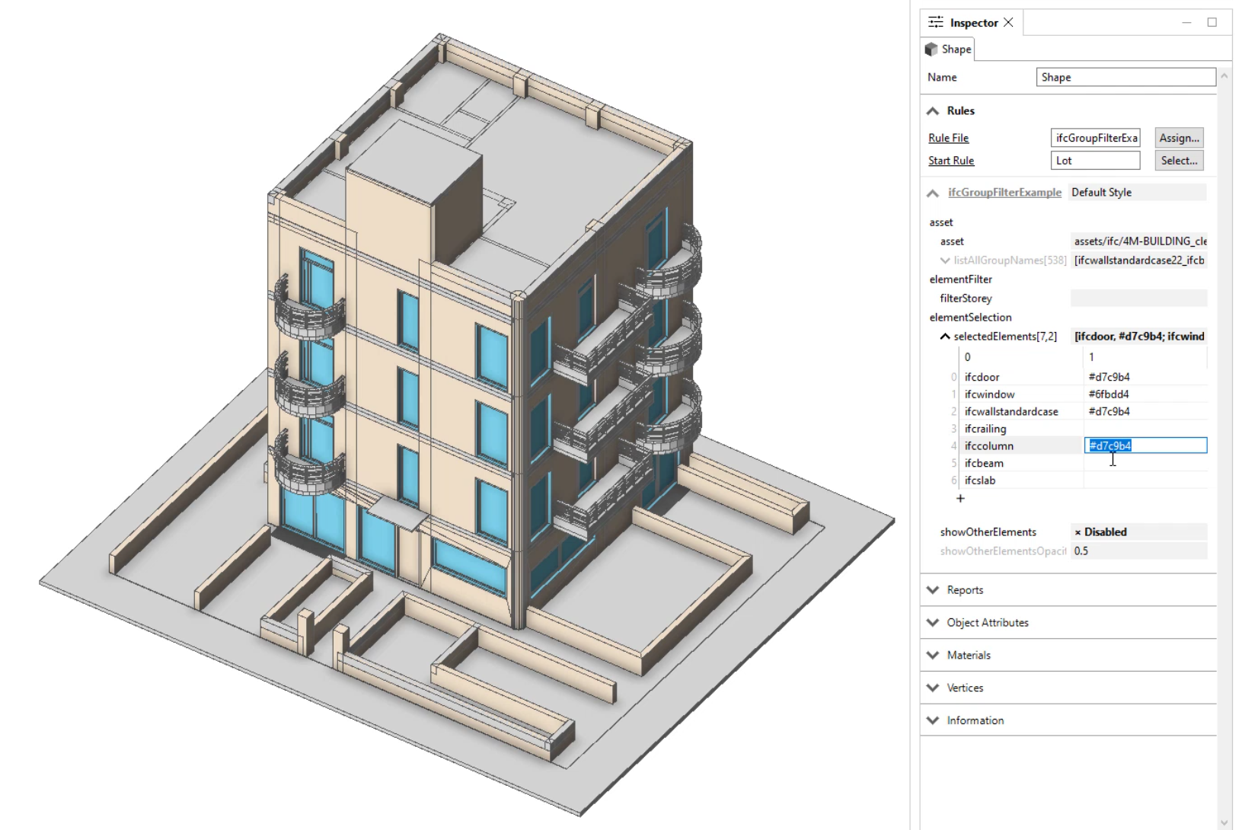Click the ifcwallstandardcase color value

pyautogui.click(x=1145, y=411)
